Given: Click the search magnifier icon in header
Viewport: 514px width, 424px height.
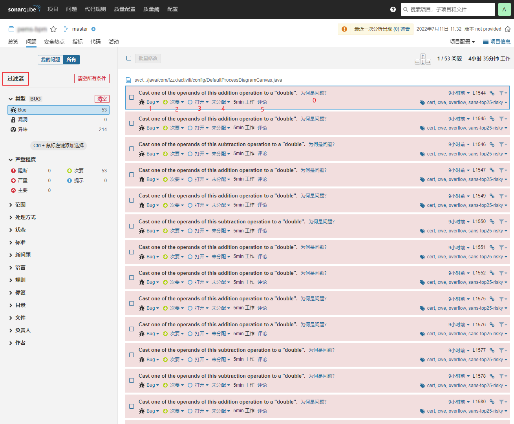Looking at the screenshot, I should pos(406,9).
